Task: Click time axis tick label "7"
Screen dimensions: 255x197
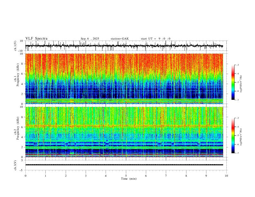Action: [166, 176]
